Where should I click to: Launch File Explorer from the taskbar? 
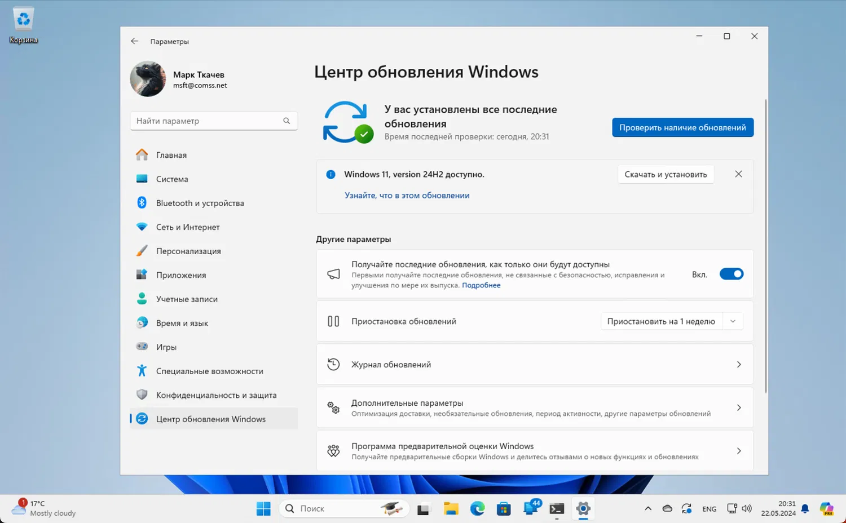point(451,509)
